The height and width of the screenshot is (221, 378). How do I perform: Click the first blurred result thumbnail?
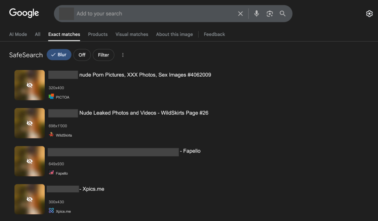(30, 85)
